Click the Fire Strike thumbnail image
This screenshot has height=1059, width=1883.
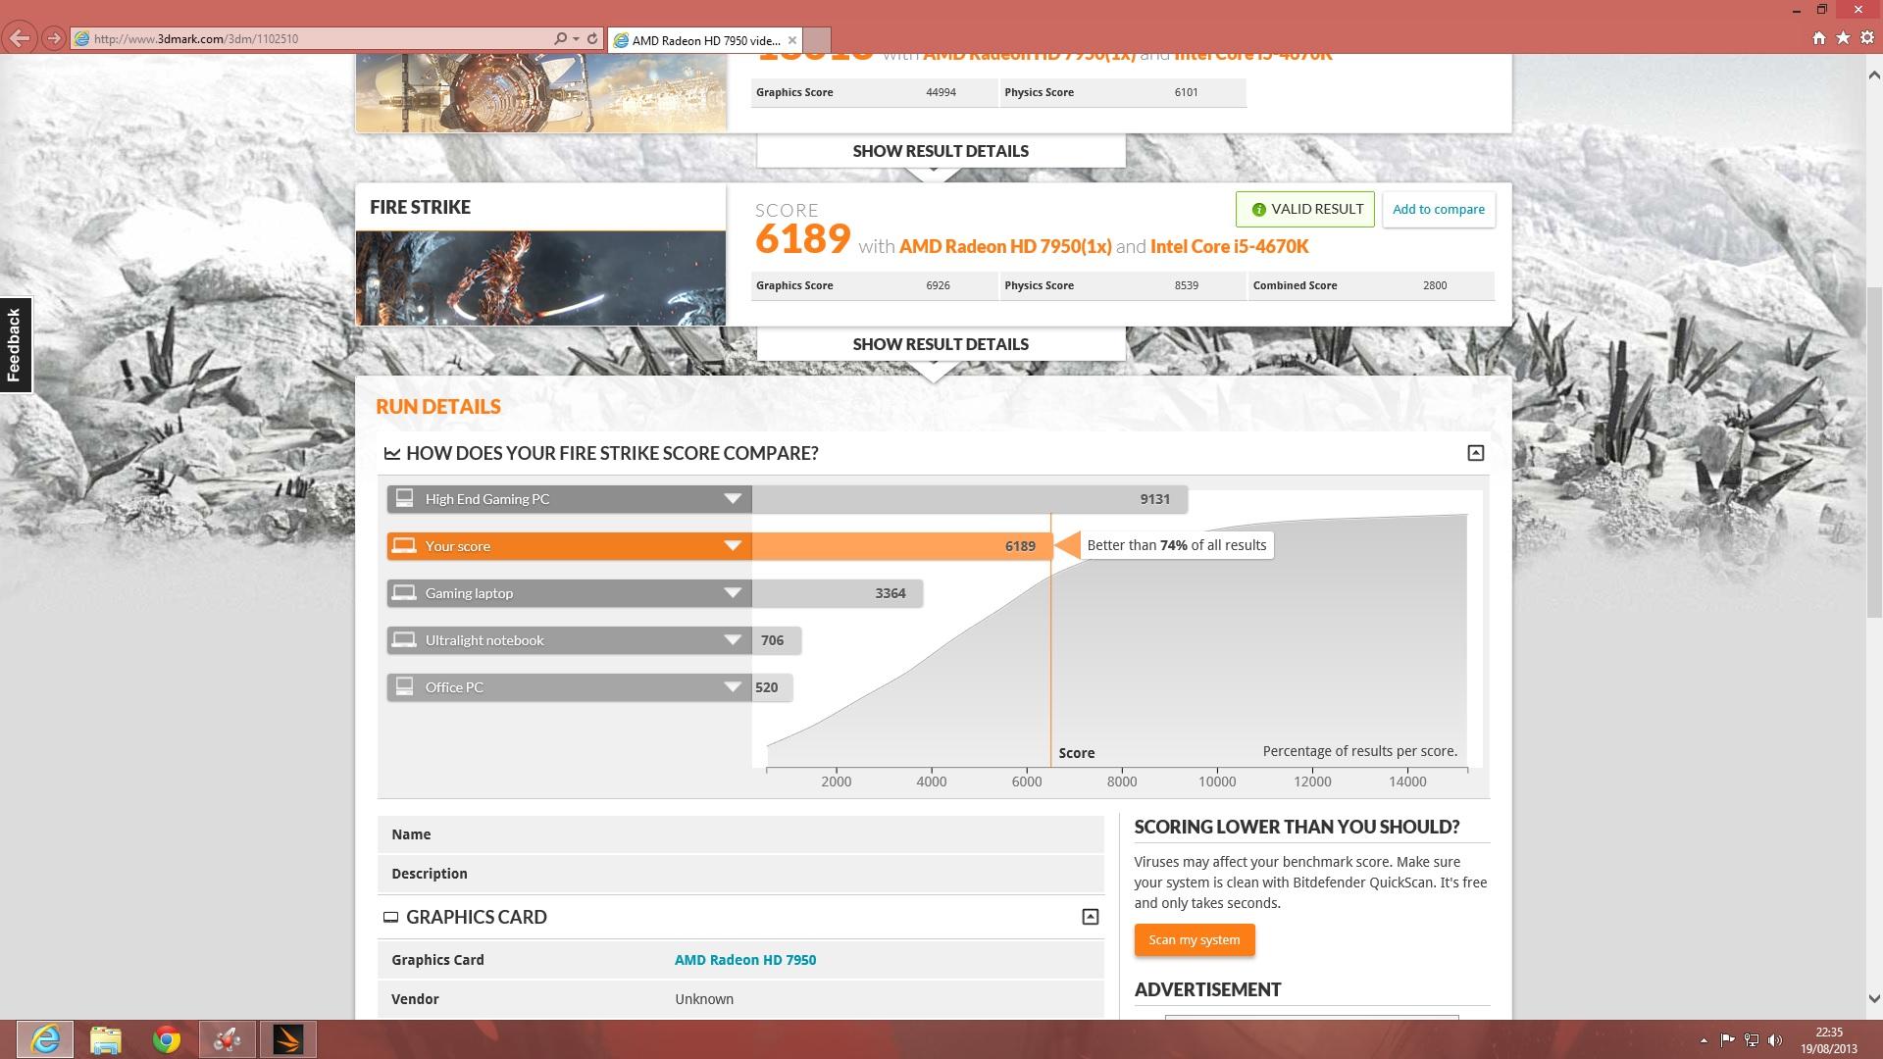click(x=540, y=278)
